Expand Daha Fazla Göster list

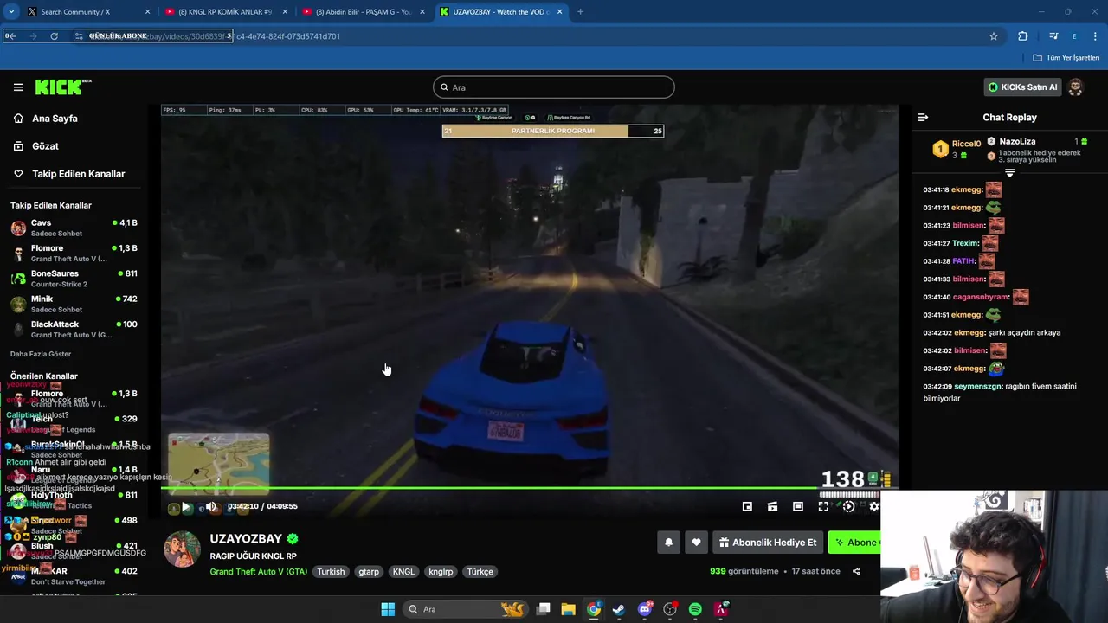click(x=41, y=354)
